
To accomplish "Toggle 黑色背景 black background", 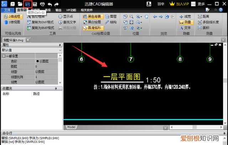I will coord(93,16).
